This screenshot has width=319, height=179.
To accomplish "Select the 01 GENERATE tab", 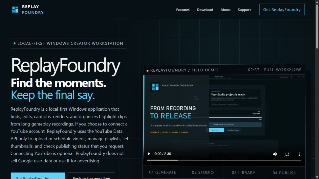I will tap(163, 172).
